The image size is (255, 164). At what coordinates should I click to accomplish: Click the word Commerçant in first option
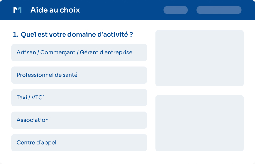click(x=58, y=52)
